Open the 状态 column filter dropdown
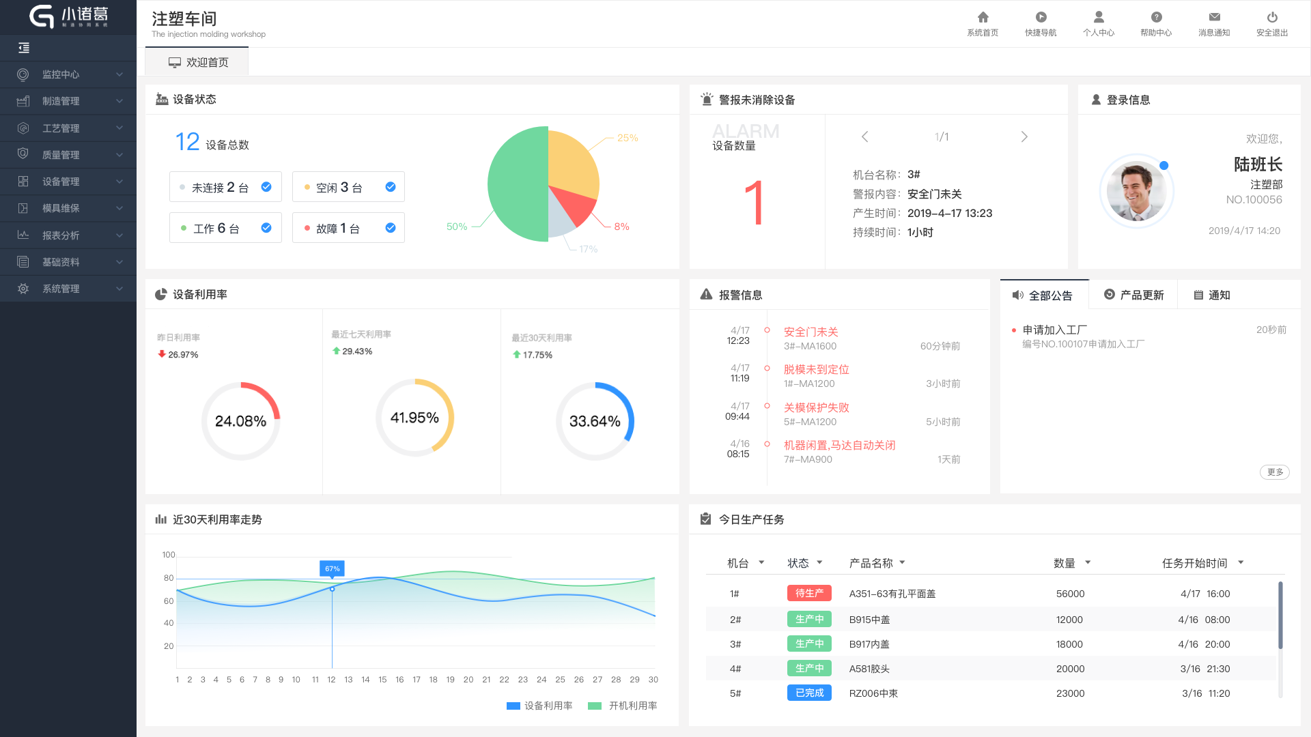The image size is (1311, 737). click(819, 563)
